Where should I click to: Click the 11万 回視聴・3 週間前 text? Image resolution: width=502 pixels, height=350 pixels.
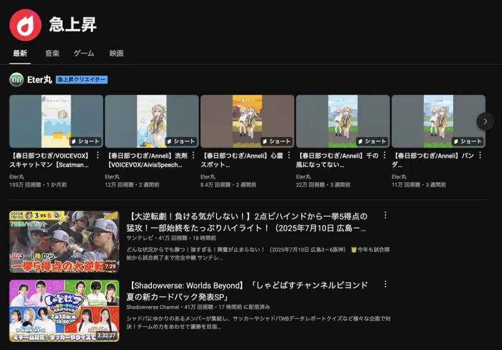click(x=419, y=185)
